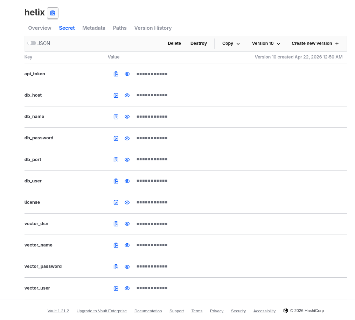Open the Terms footer link

tap(197, 311)
